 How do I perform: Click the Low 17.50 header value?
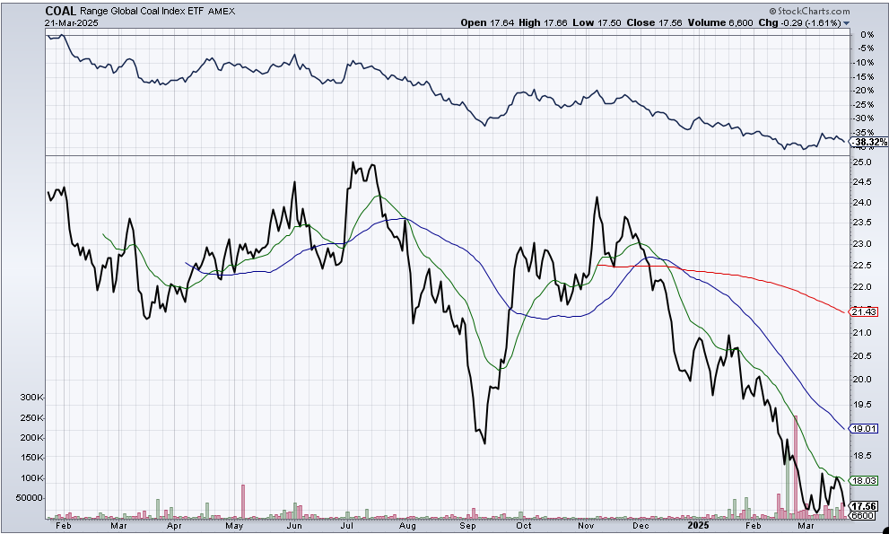point(599,22)
